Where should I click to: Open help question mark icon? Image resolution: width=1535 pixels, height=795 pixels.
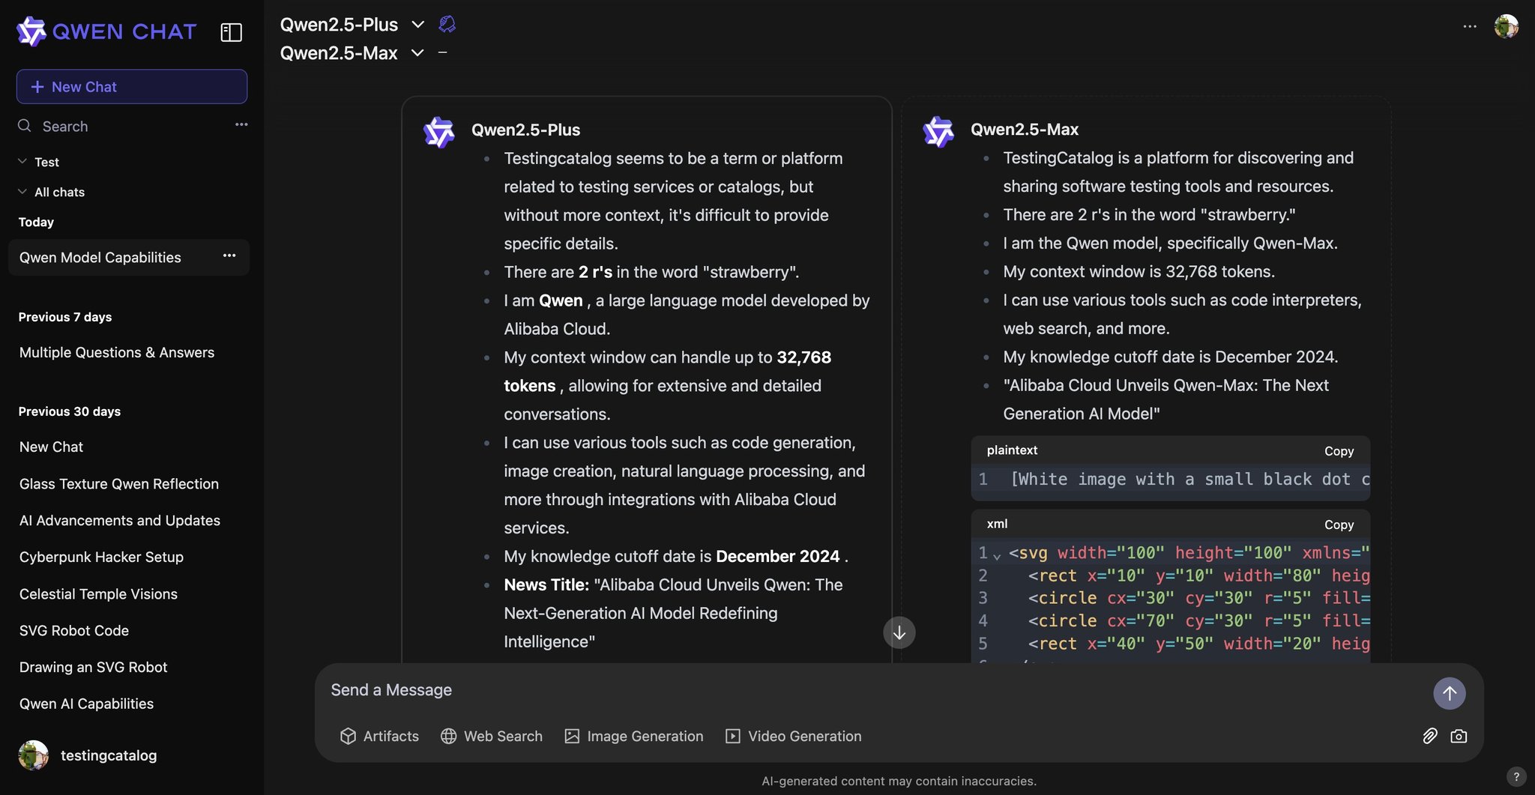click(x=1516, y=776)
